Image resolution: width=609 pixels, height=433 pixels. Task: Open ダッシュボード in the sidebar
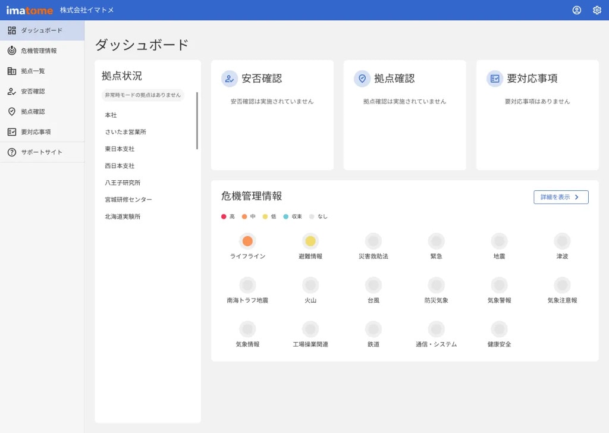(42, 30)
